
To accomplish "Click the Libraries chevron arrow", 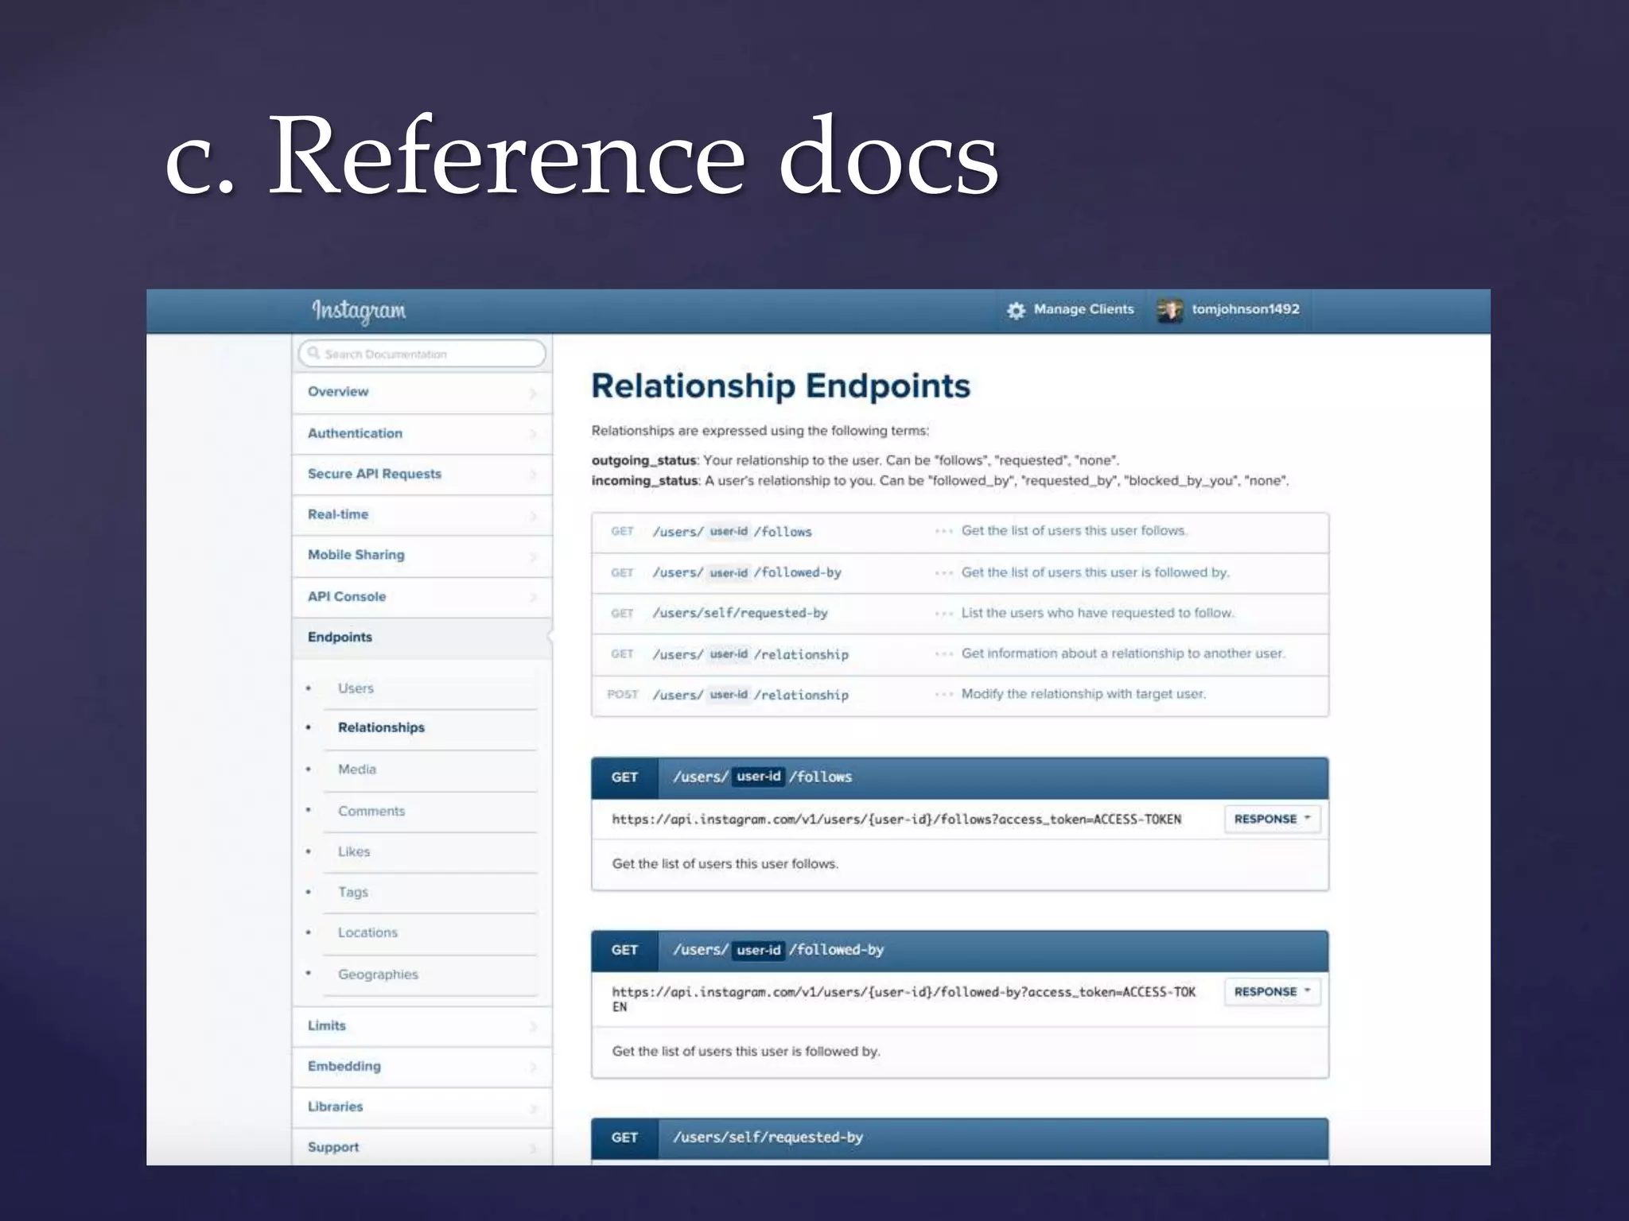I will tap(533, 1107).
